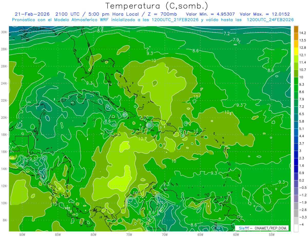
Task: Click 'Valor Max. = 12.0152' value
Action: click(x=265, y=14)
